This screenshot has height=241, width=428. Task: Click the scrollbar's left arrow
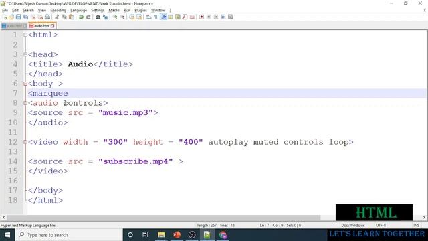pos(3,217)
